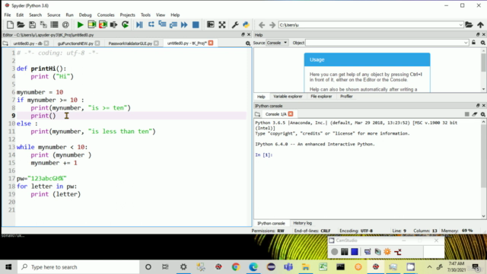Change to parent directory up arrow
The image size is (487, 274).
coord(480,25)
